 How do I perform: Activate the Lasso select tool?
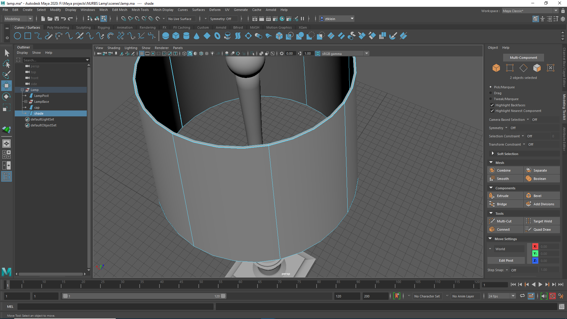(x=6, y=64)
